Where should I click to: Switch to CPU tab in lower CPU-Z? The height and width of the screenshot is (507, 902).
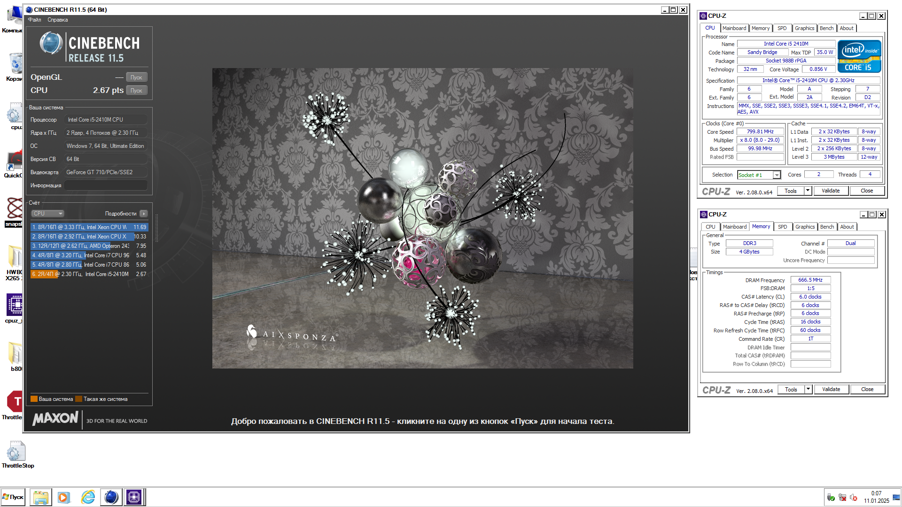(x=710, y=227)
